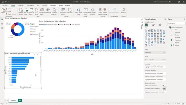Viewport: 186px width, 105px height.
Task: Check the Genero field checkbox
Action: click(x=171, y=35)
